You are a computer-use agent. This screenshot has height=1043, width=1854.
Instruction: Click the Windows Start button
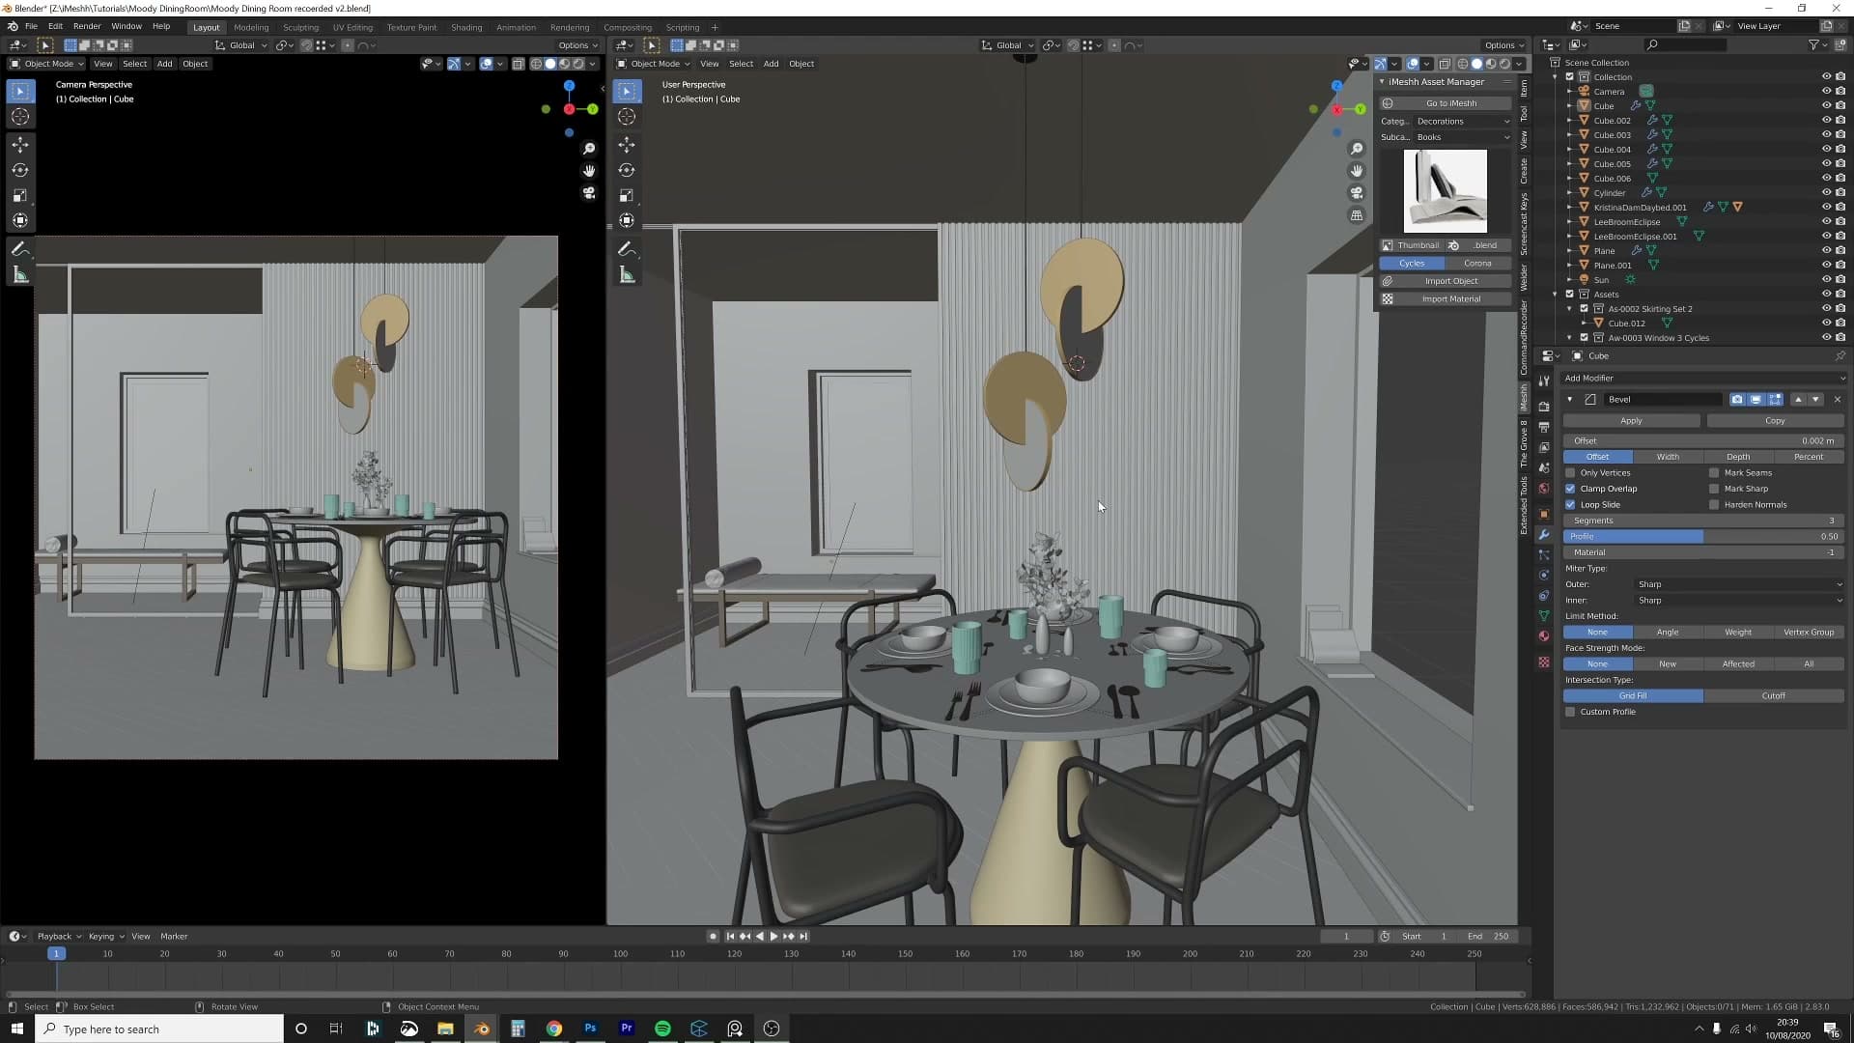[x=17, y=1029]
